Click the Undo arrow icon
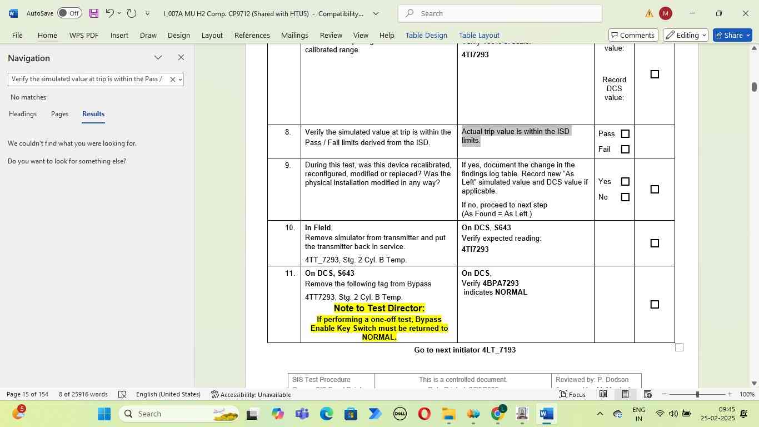 [109, 13]
